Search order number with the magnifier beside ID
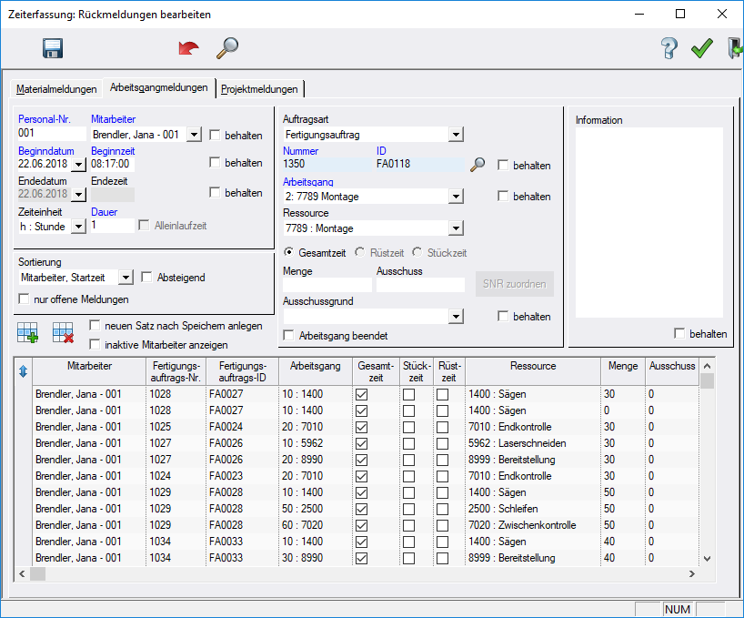This screenshot has height=618, width=744. 478,165
